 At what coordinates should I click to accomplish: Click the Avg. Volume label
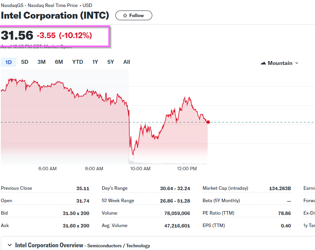[x=115, y=226]
